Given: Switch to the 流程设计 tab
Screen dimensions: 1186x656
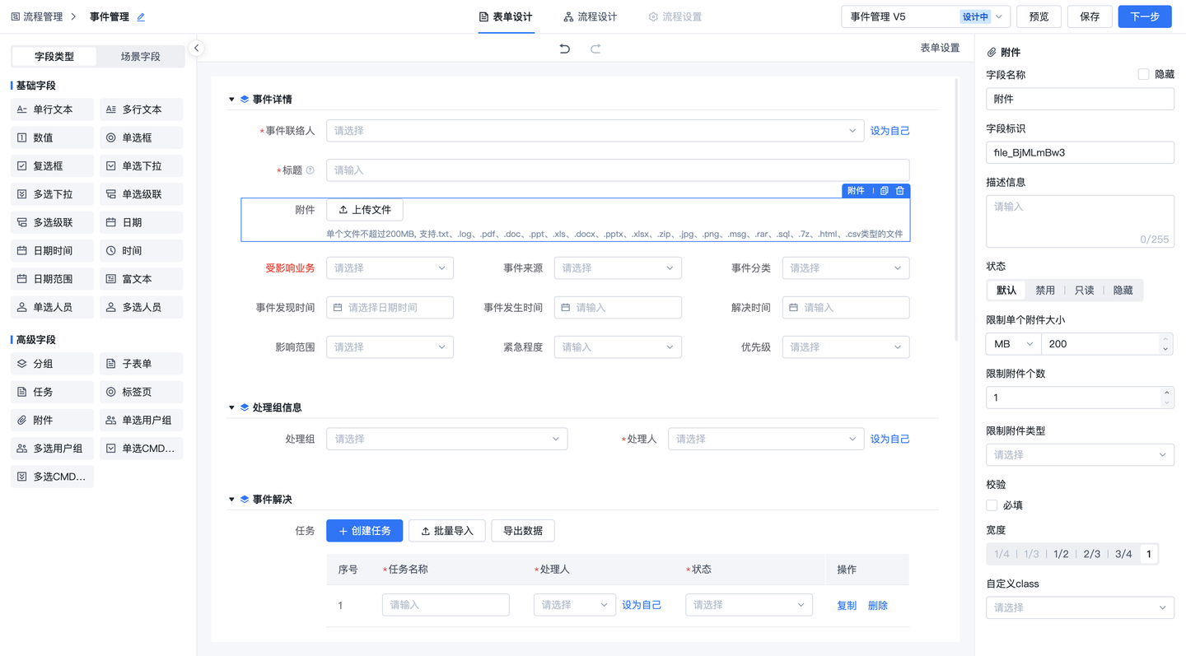Looking at the screenshot, I should click(590, 16).
